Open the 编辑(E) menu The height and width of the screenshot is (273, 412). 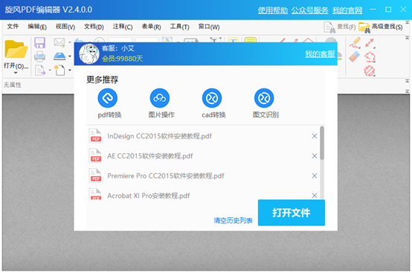coord(37,27)
